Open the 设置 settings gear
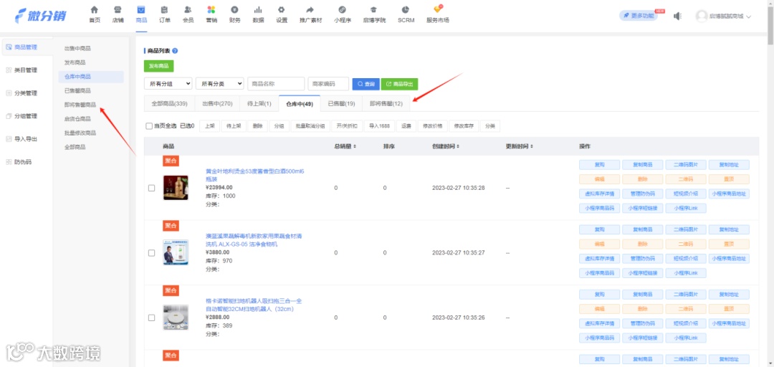The image size is (774, 367). tap(282, 15)
